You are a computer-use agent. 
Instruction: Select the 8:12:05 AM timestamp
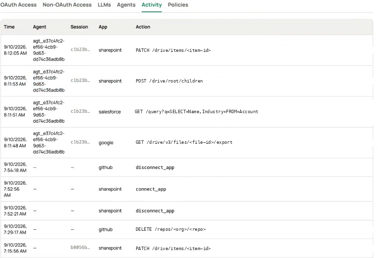[15, 50]
